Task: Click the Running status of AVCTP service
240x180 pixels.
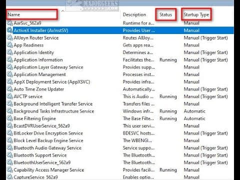Action: pyautogui.click(x=168, y=96)
